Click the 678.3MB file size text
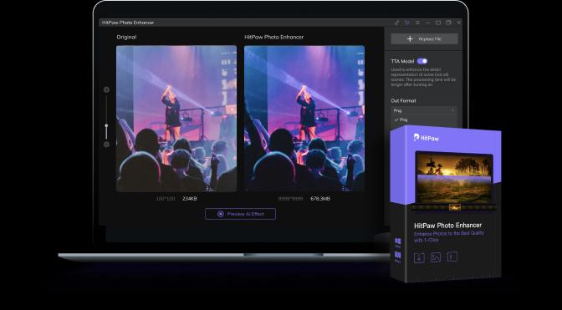The image size is (562, 310). point(320,199)
